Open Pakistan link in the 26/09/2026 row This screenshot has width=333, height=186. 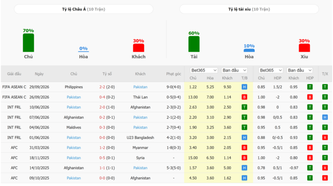pos(74,97)
